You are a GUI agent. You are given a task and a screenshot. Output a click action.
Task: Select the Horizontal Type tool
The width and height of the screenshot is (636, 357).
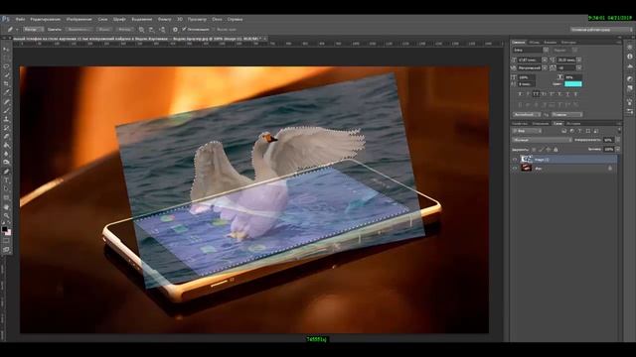pos(6,179)
